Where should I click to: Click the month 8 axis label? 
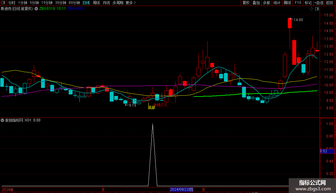click(103, 189)
